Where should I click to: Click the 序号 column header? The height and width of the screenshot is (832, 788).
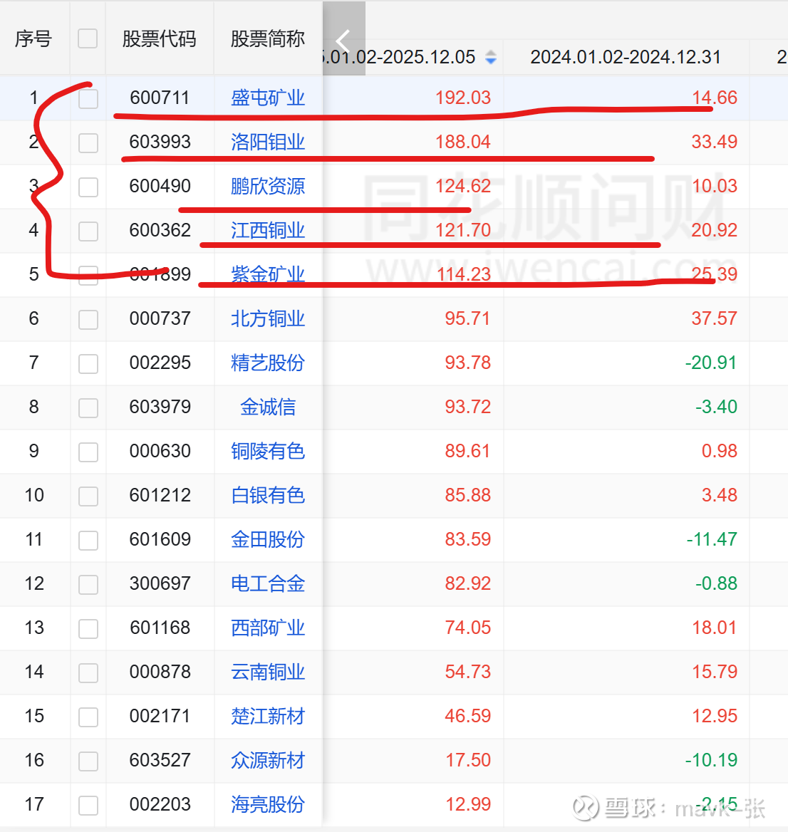33,38
